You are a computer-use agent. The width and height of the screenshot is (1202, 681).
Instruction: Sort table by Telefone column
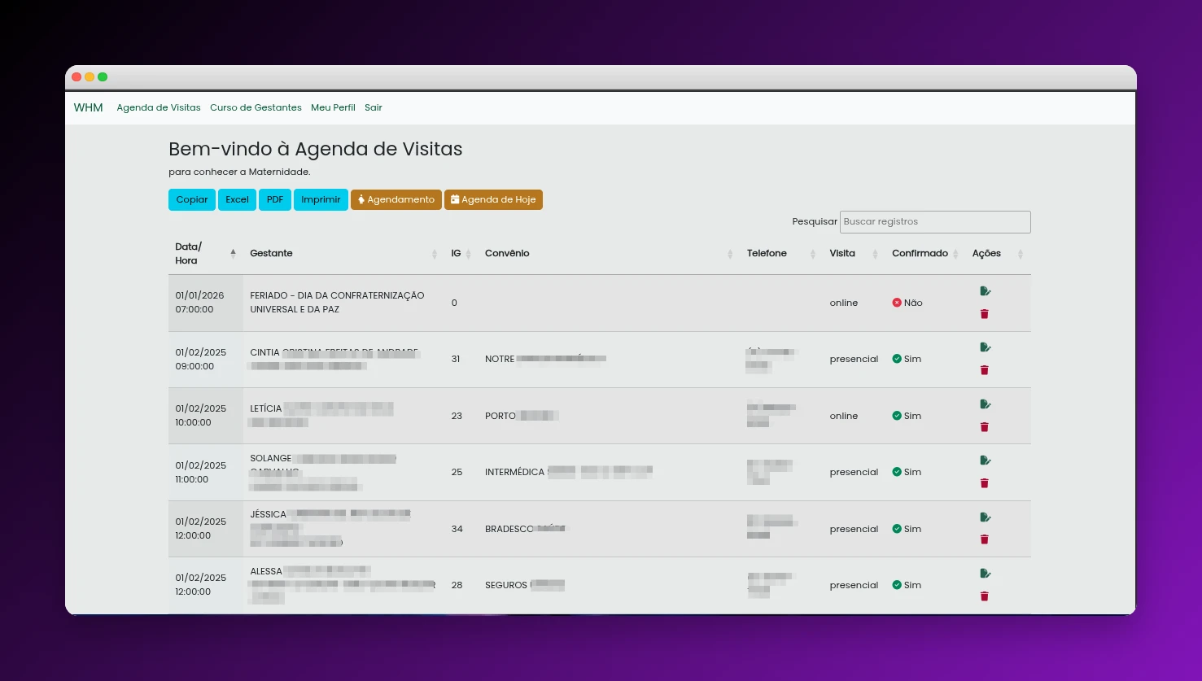click(781, 254)
